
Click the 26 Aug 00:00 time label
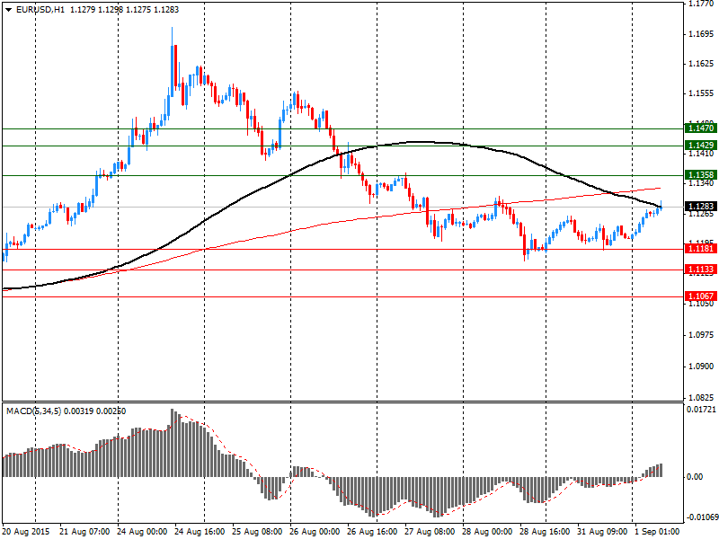[x=315, y=532]
